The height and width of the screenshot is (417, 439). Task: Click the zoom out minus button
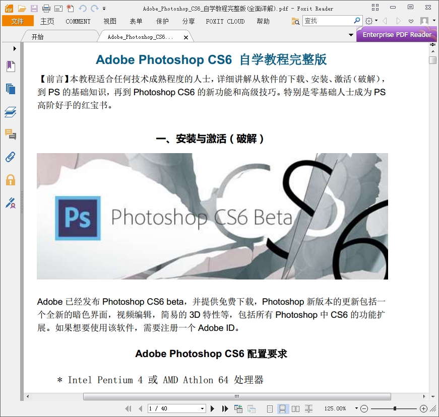pos(364,409)
